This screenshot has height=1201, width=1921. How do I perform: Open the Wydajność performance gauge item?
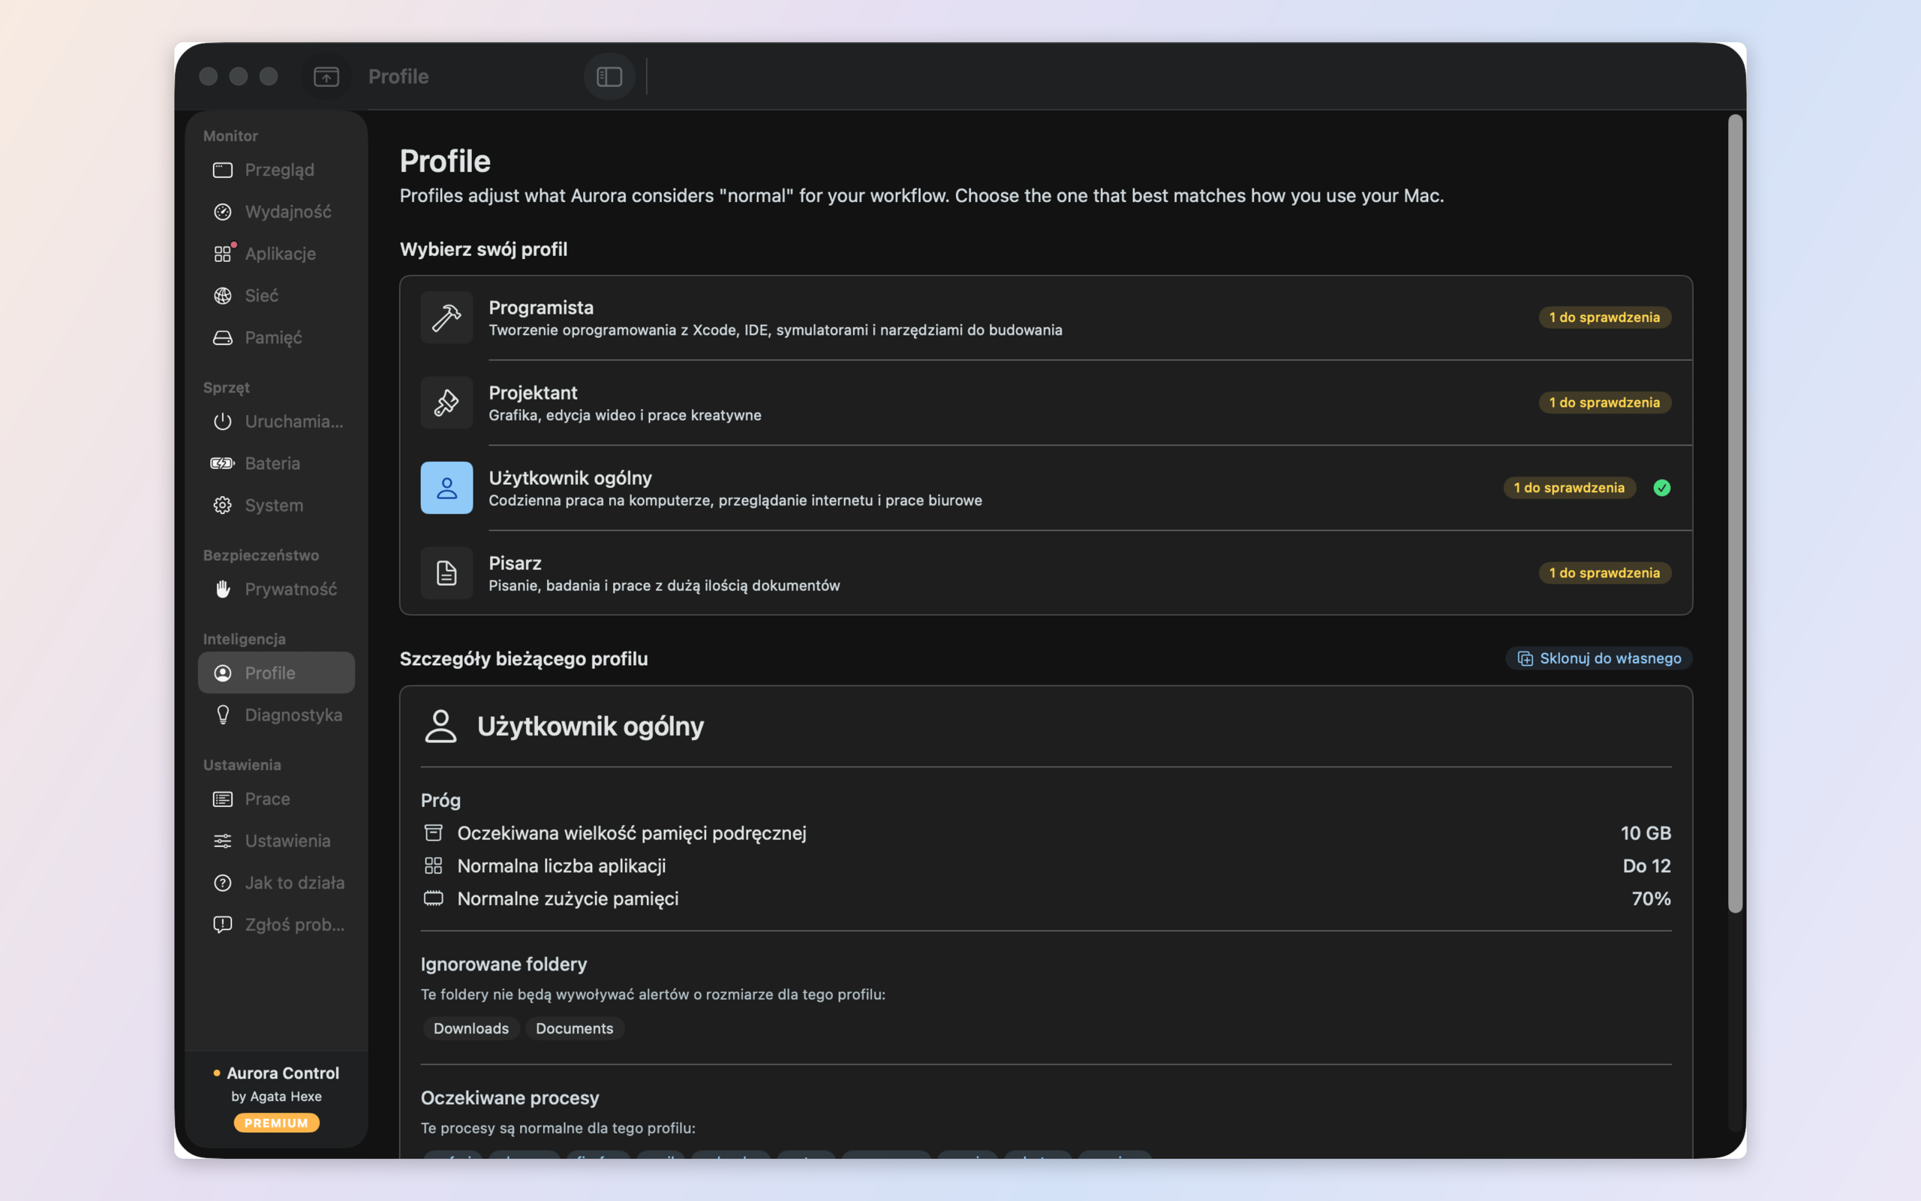point(276,212)
